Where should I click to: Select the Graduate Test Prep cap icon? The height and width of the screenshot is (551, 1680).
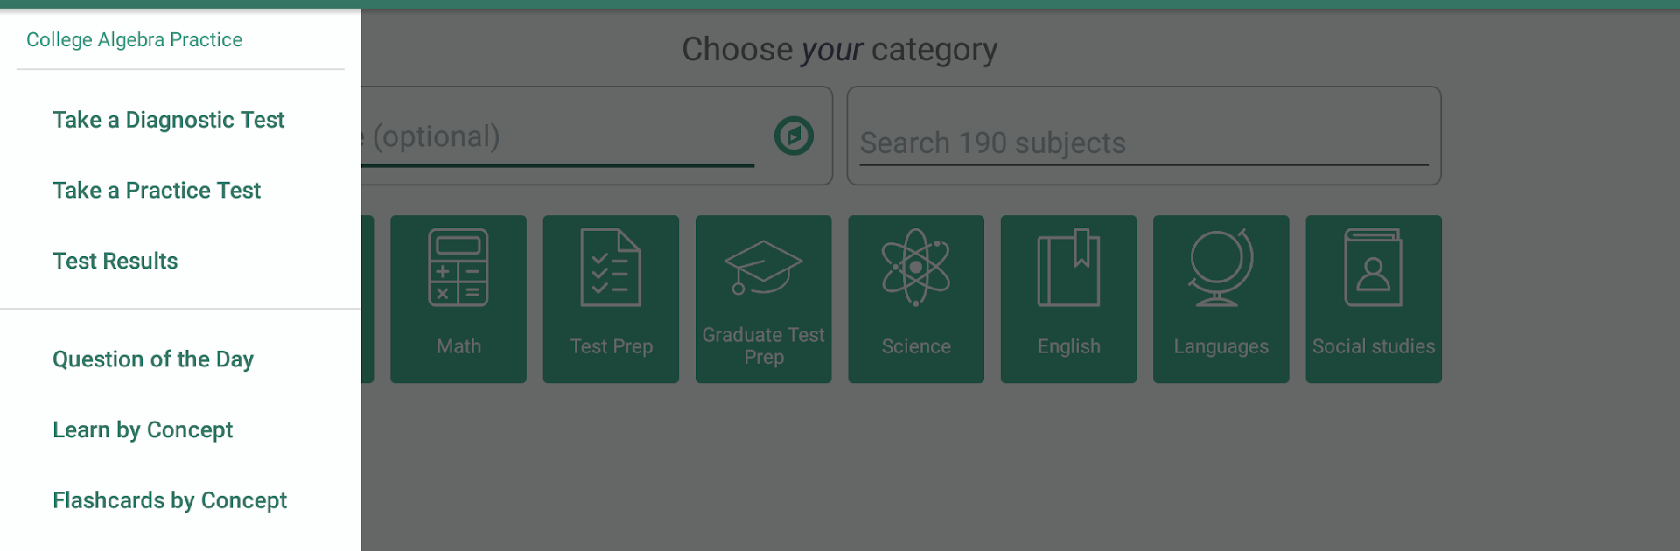[763, 267]
